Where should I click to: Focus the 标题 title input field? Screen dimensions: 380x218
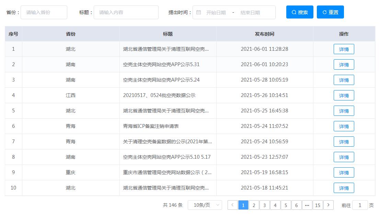(126, 12)
